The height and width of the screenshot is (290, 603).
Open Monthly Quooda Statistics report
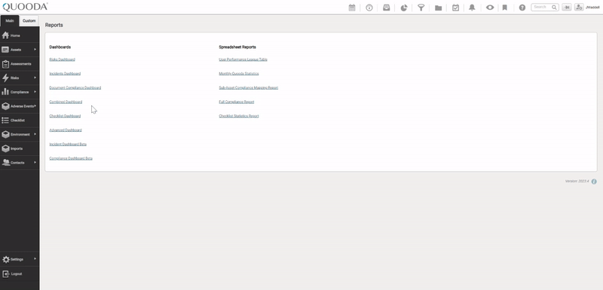pyautogui.click(x=239, y=74)
